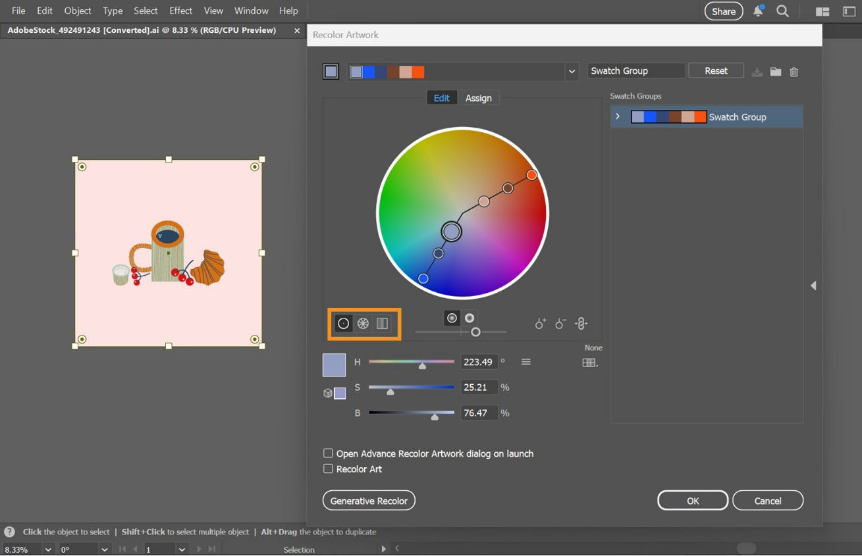Delete the swatch group using trash icon
The height and width of the screenshot is (556, 862).
coord(794,72)
